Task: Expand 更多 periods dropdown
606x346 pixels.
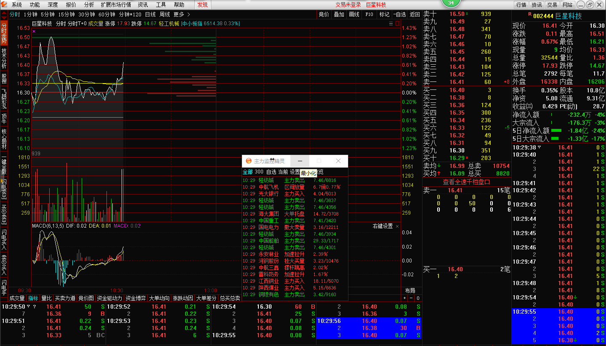Action: (x=182, y=14)
